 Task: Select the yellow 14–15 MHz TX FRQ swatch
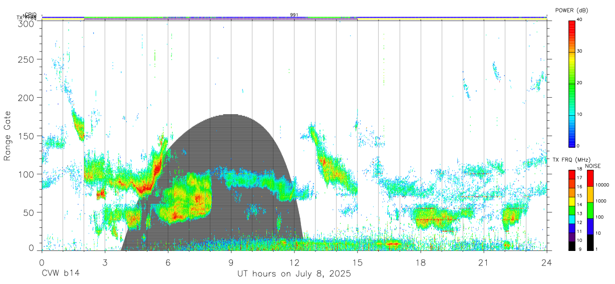[571, 201]
